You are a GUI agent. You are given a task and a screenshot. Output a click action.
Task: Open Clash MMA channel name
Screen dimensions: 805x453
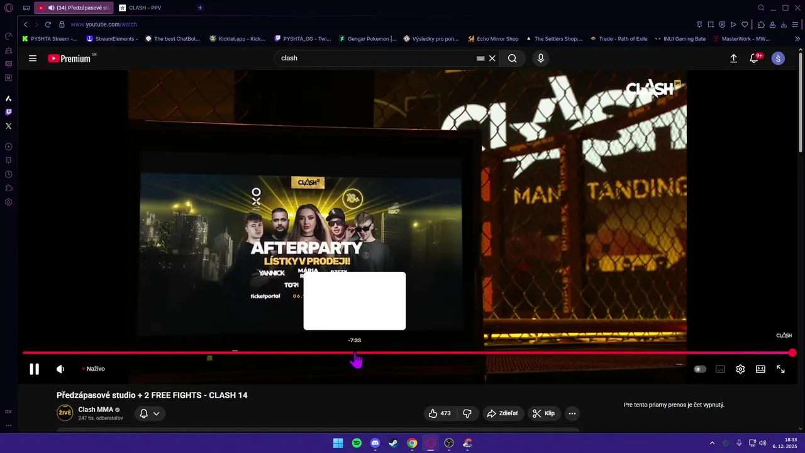(x=96, y=410)
